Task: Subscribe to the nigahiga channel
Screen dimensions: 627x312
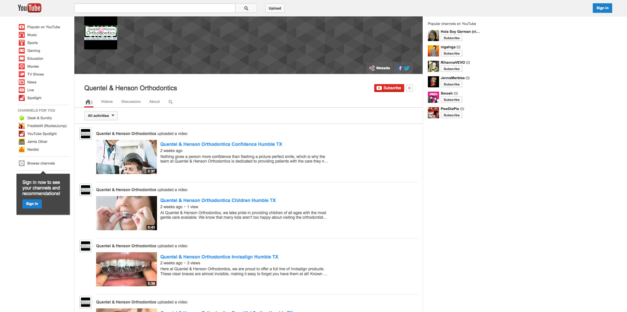Action: point(451,54)
